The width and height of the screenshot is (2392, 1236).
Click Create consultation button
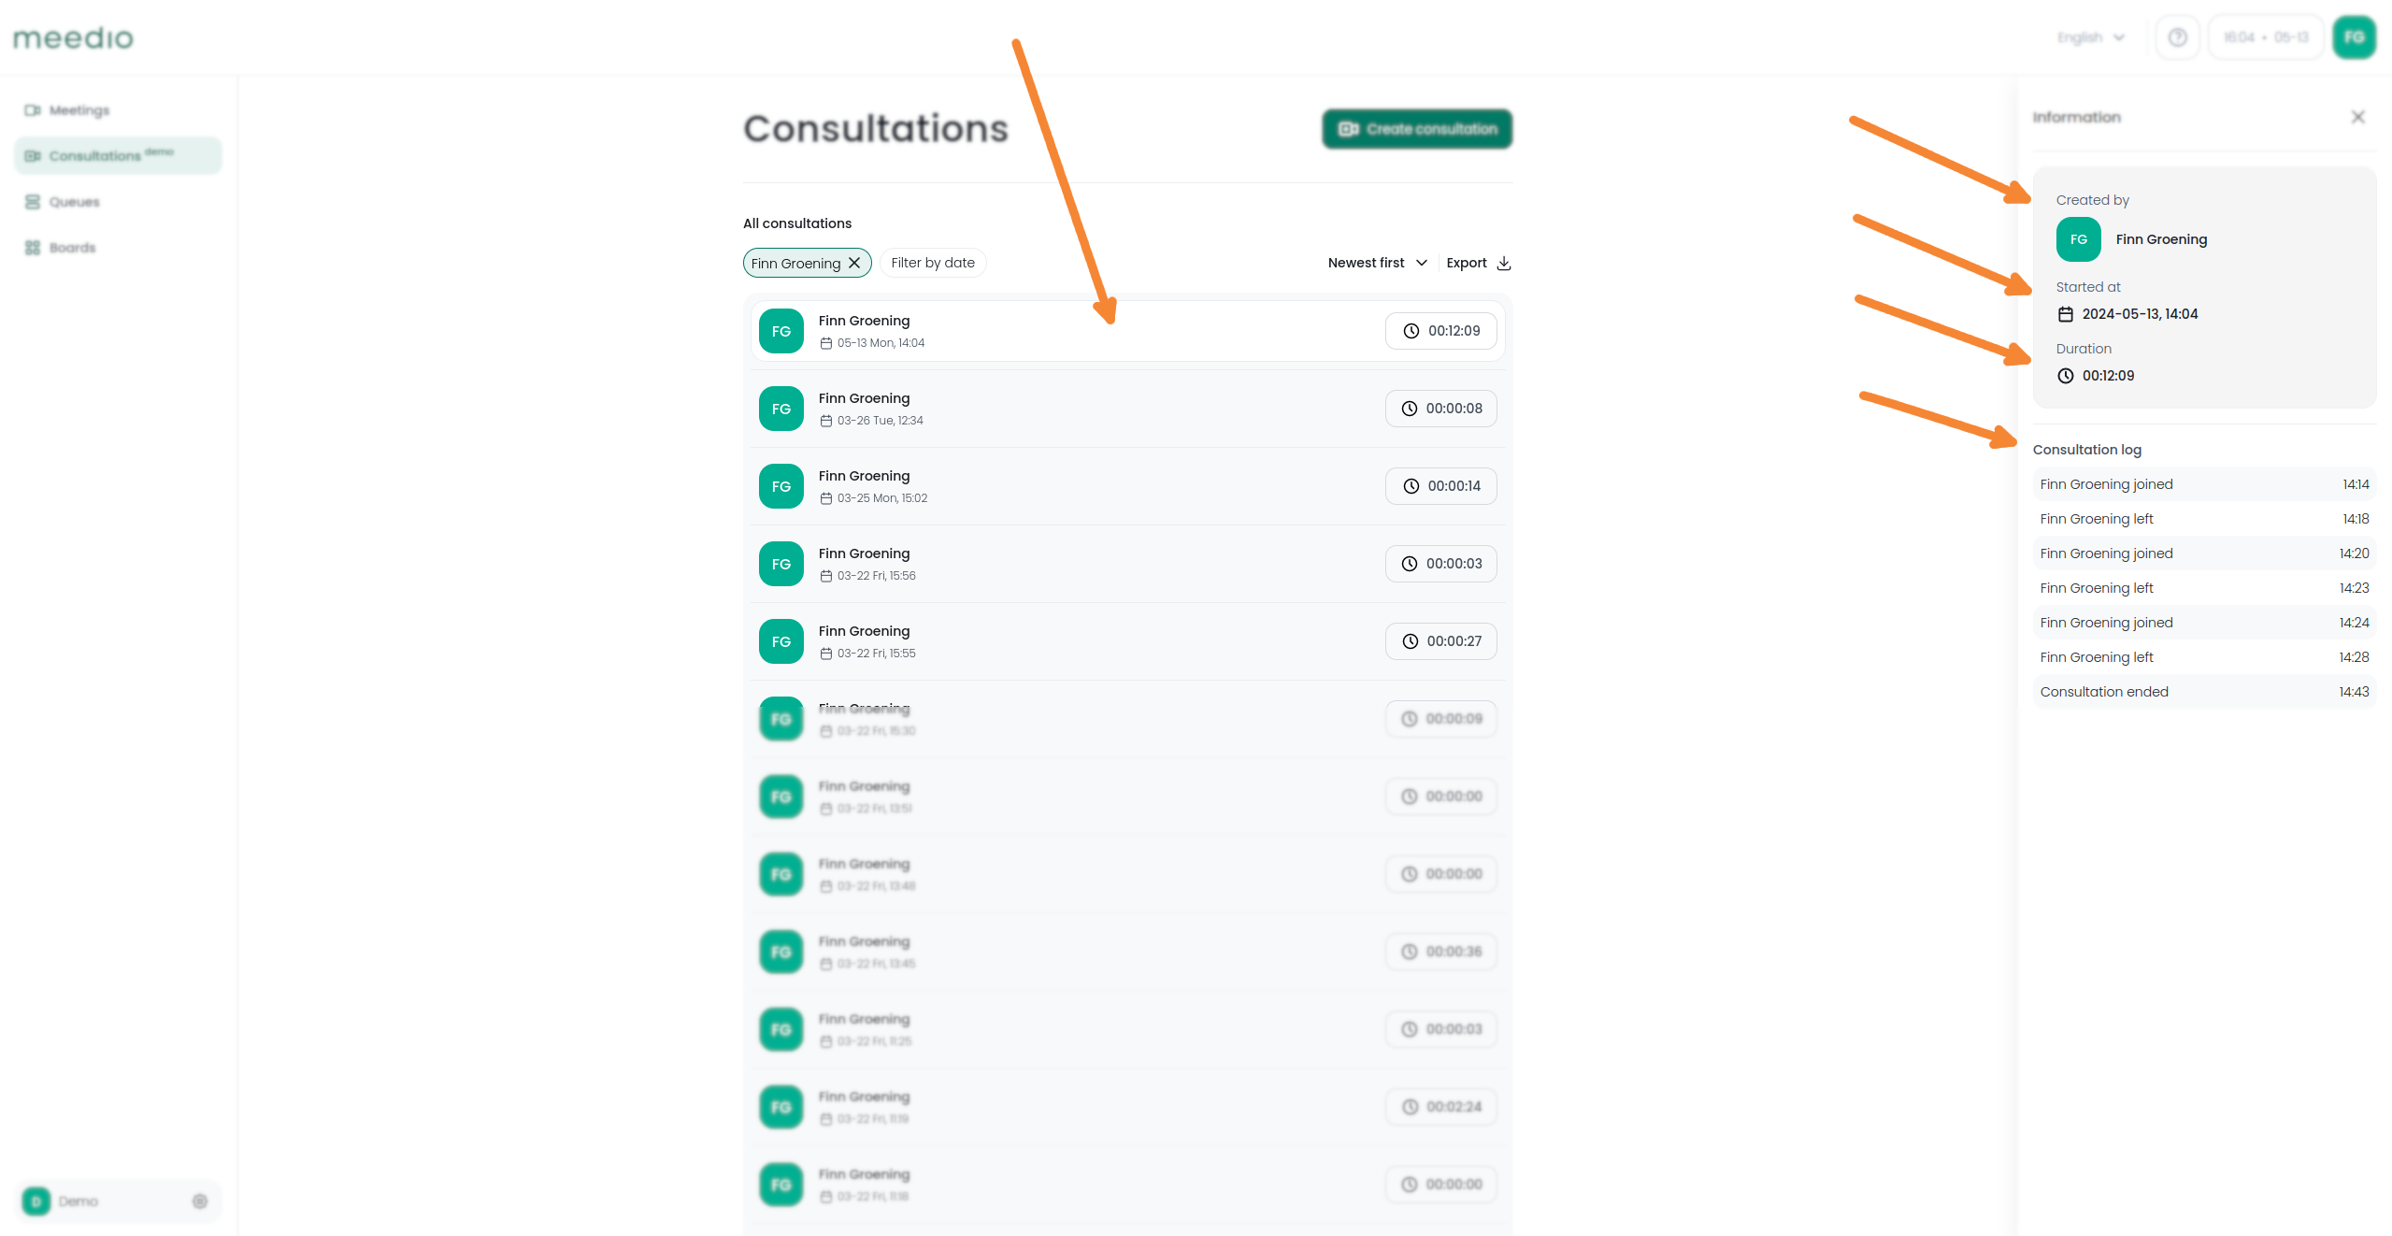coord(1417,129)
